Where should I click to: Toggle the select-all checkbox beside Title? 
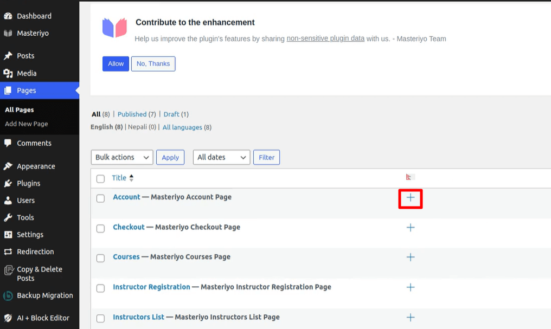pyautogui.click(x=100, y=179)
